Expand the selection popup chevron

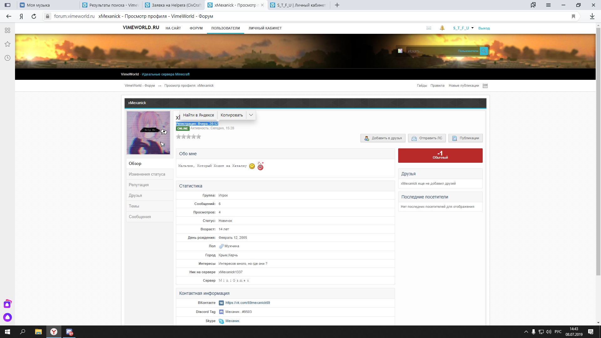[251, 115]
